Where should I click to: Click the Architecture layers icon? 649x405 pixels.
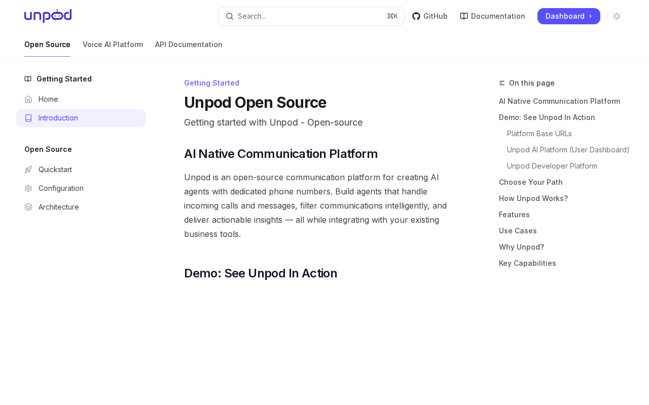click(x=28, y=207)
